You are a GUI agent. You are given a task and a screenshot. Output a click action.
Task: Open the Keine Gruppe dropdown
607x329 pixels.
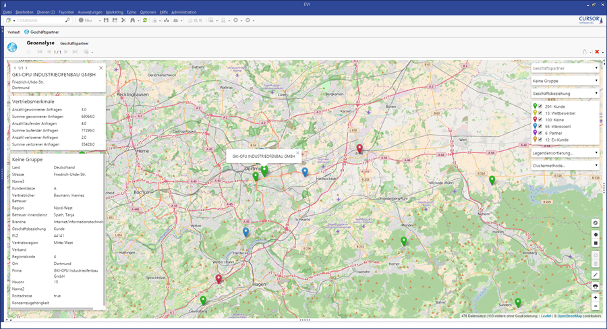565,81
